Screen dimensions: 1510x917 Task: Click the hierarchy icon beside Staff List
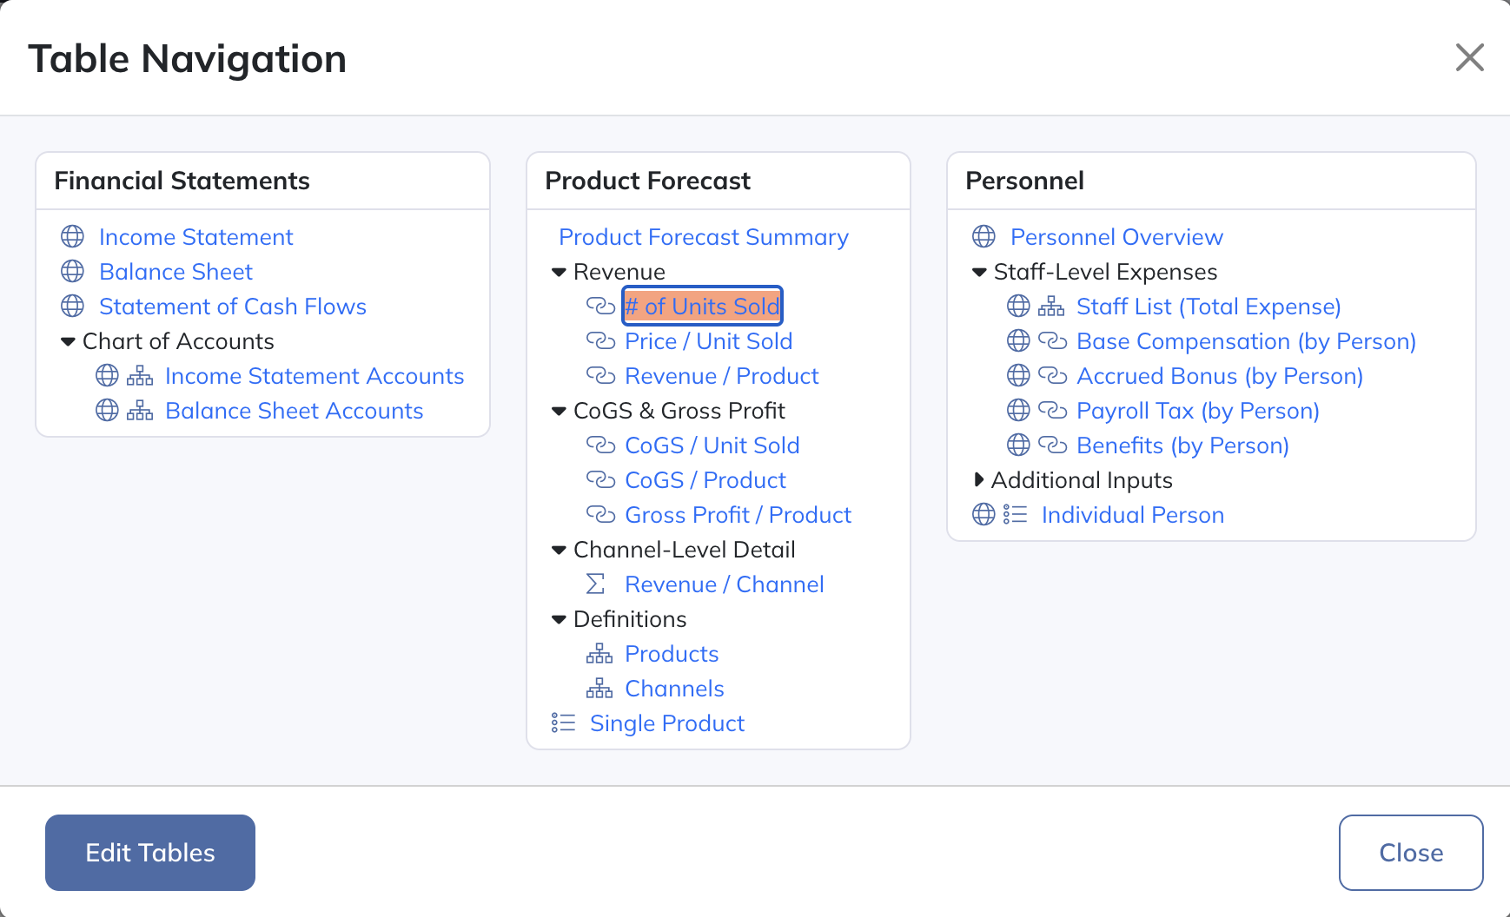point(1051,307)
